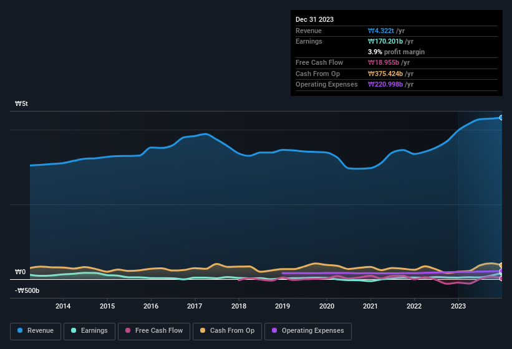Click the orange Cash From Op endpoint marker
Viewport: 512px width, 349px height.
click(501, 265)
